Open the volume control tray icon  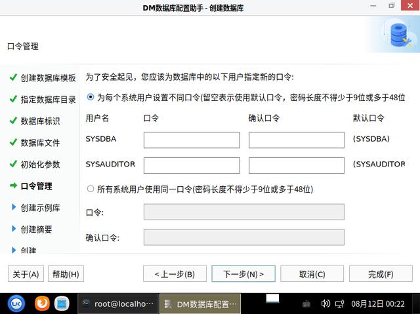pos(325,304)
